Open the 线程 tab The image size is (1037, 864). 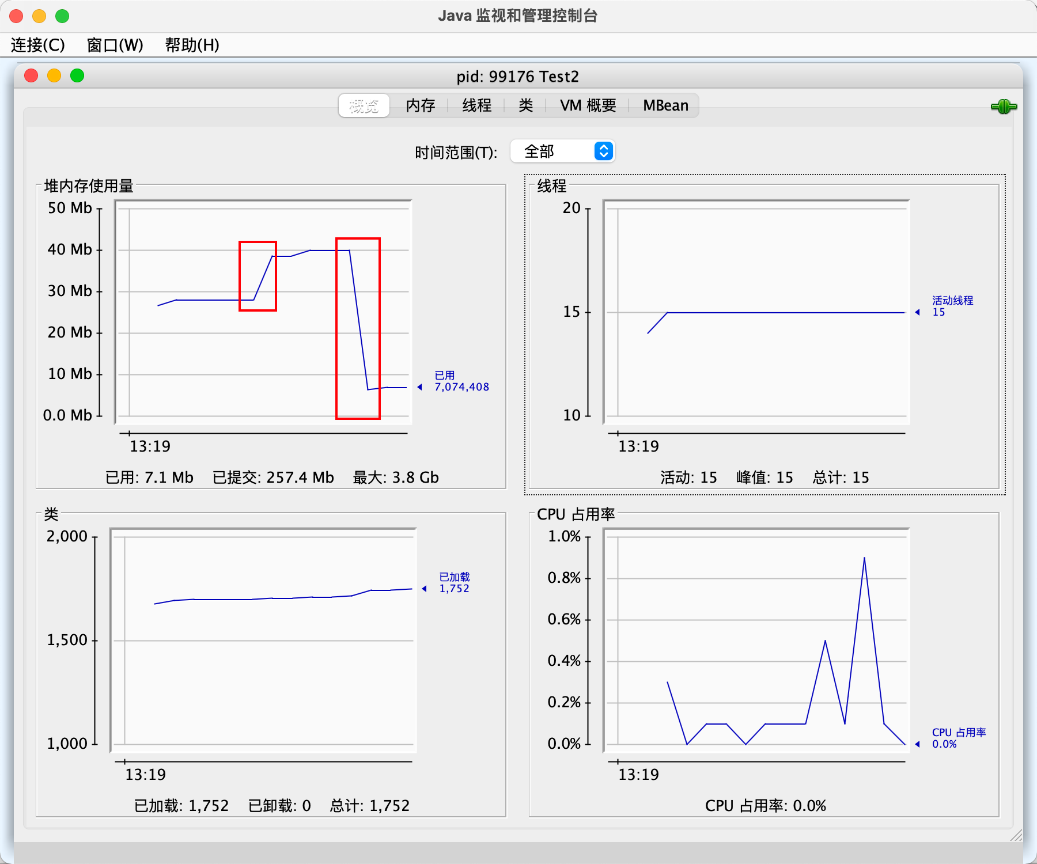[x=476, y=105]
